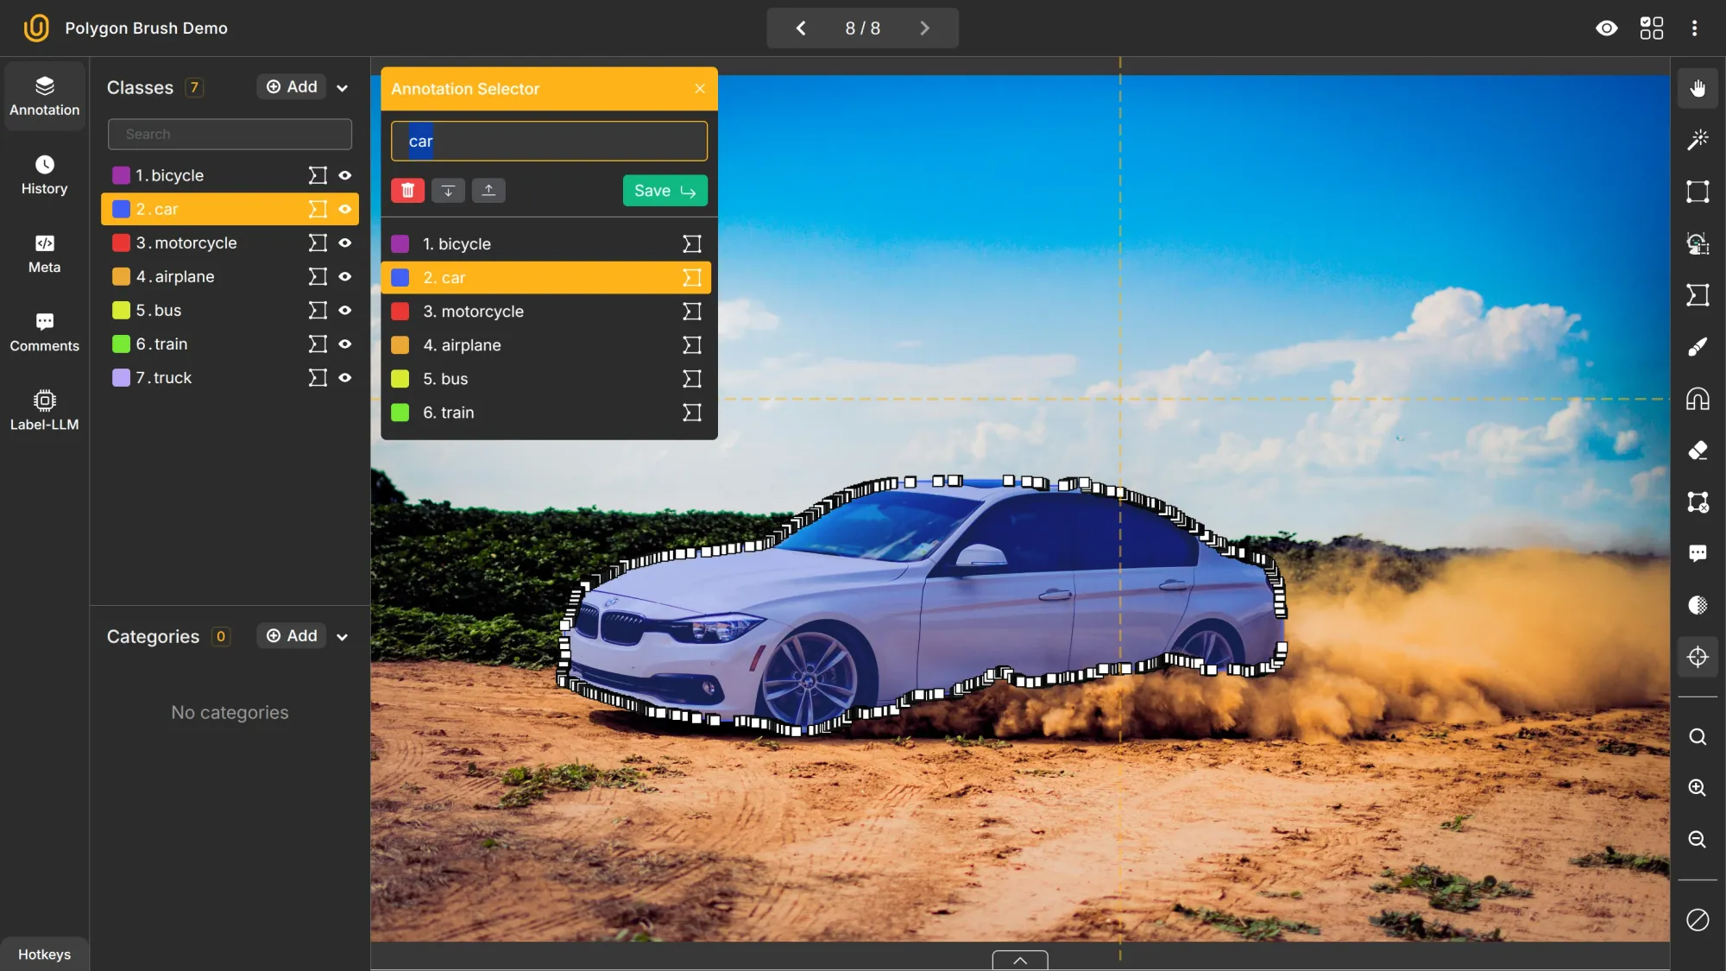Select motorcycle class color swatch

pos(121,243)
